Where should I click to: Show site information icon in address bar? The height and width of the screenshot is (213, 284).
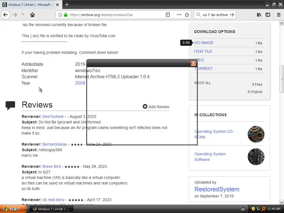click(x=60, y=15)
